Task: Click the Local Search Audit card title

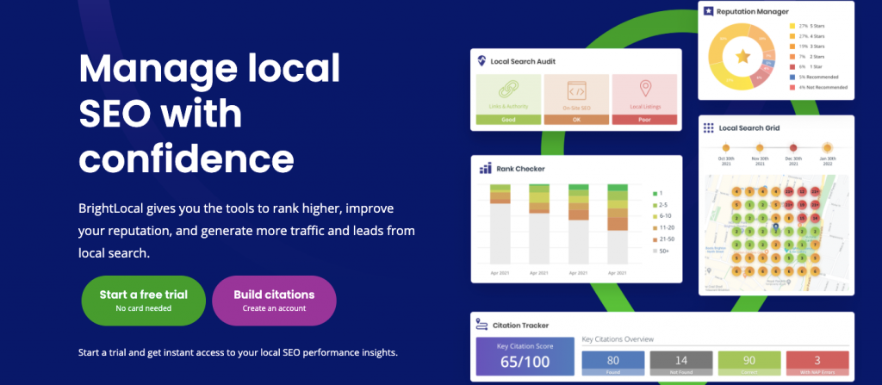Action: tap(523, 61)
